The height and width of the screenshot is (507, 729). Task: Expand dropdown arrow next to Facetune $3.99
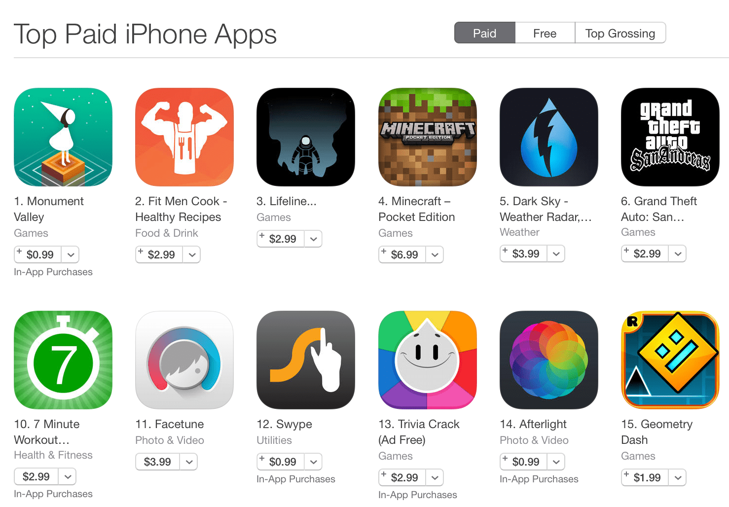189,462
